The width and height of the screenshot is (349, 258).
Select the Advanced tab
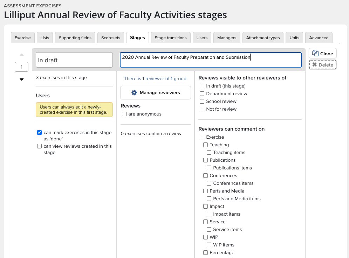(x=319, y=38)
